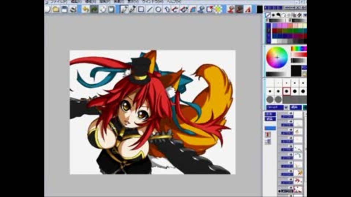Select the red-outlined brush size
The width and height of the screenshot is (351, 197).
click(x=286, y=91)
